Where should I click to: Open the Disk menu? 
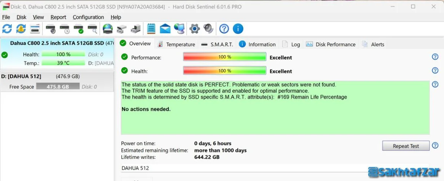click(x=21, y=17)
